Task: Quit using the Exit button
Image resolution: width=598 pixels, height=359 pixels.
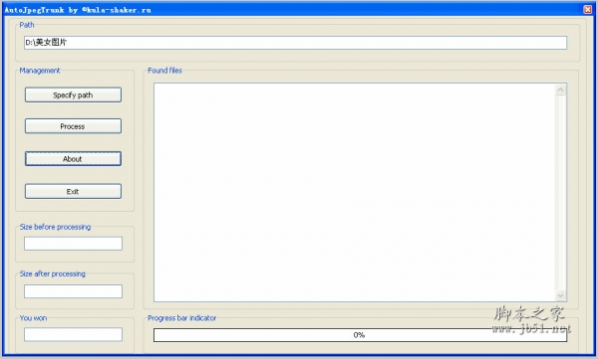Action: click(x=73, y=191)
